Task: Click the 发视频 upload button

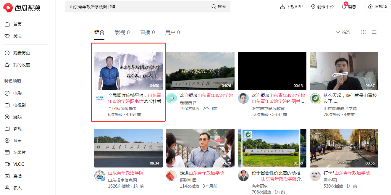Action: point(377,7)
